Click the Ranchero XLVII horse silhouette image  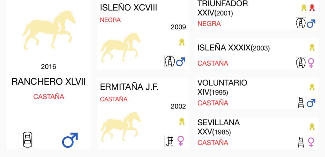[49, 30]
